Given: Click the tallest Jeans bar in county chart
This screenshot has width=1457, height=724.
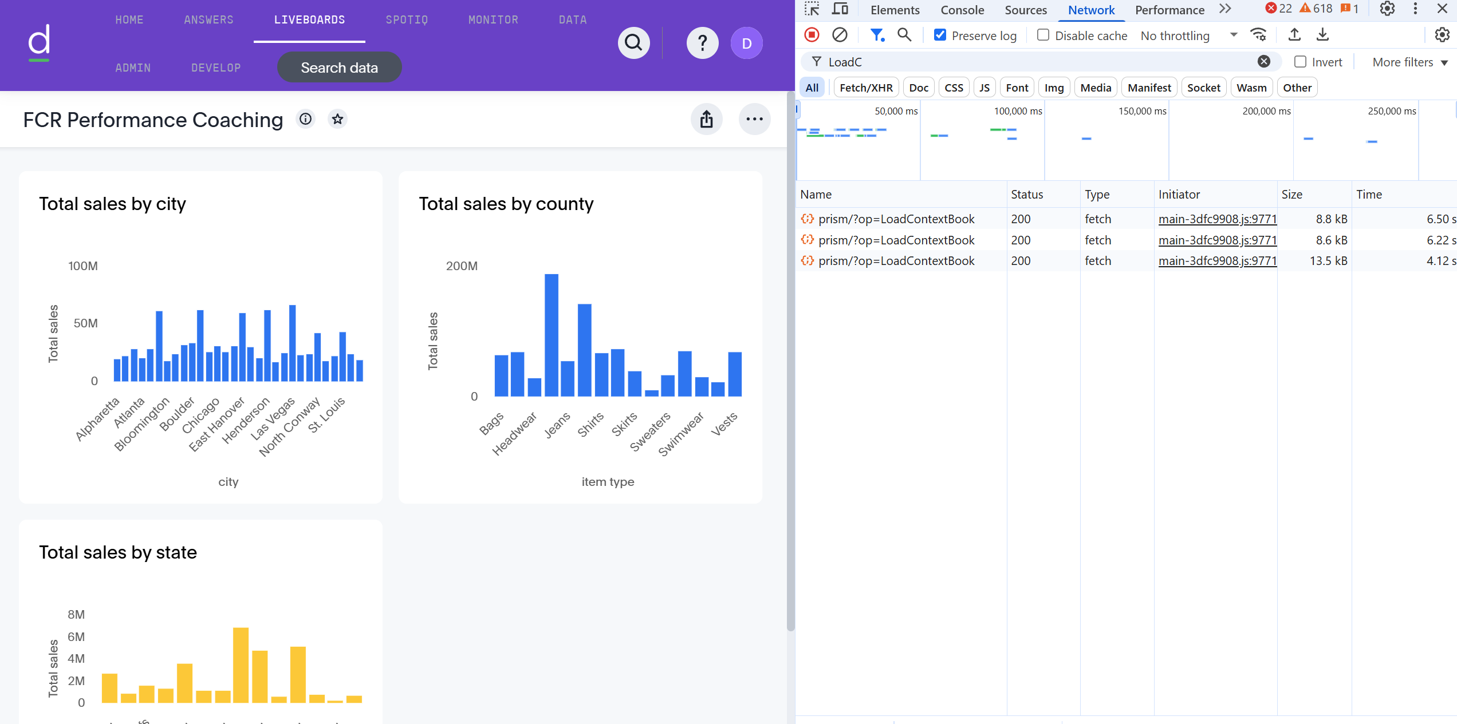Looking at the screenshot, I should point(551,335).
